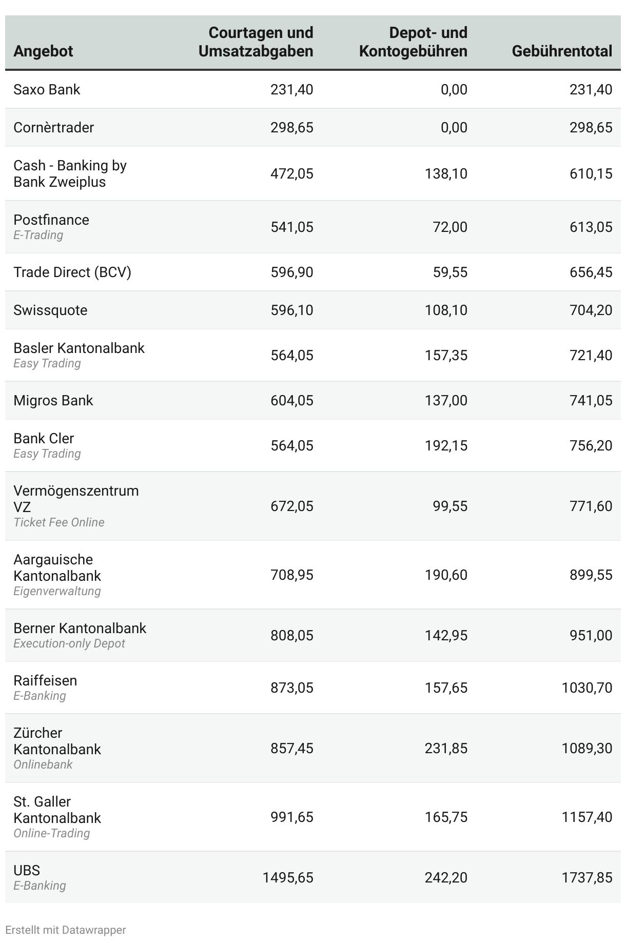
Task: Click the Trade Direct (BCV) label
Action: [72, 272]
